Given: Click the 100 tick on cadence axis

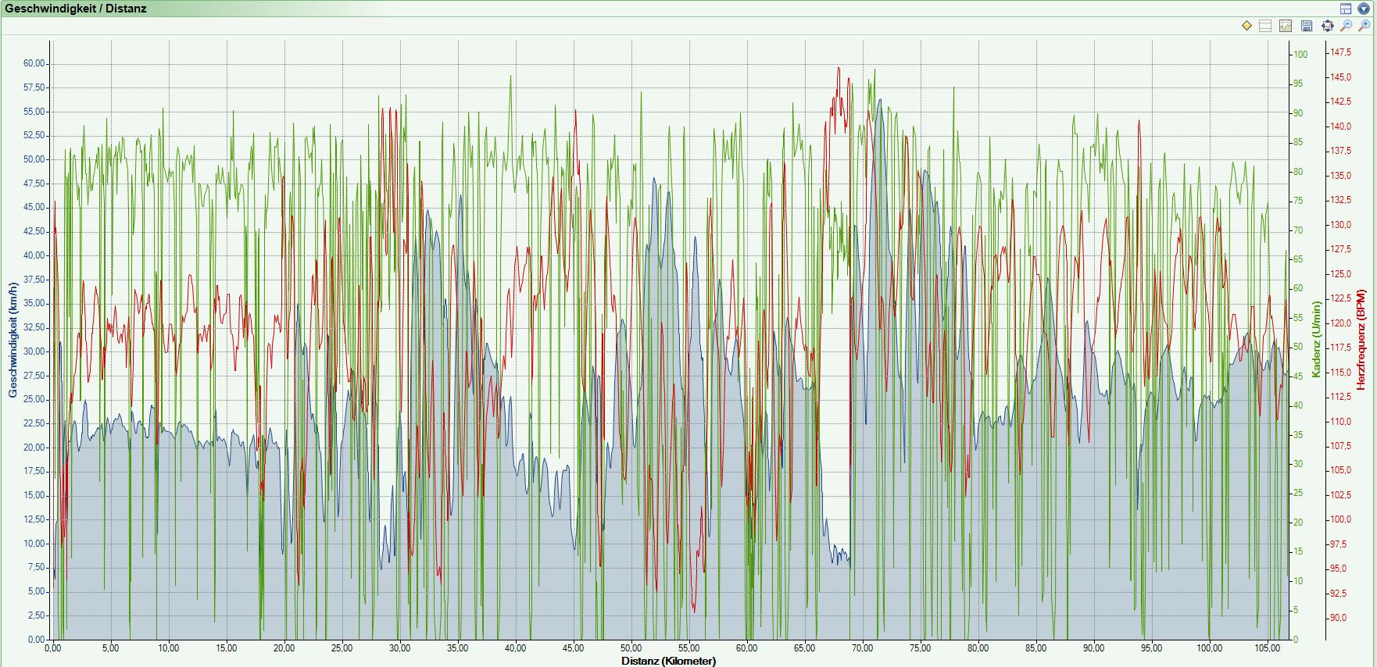Looking at the screenshot, I should click(x=1300, y=55).
